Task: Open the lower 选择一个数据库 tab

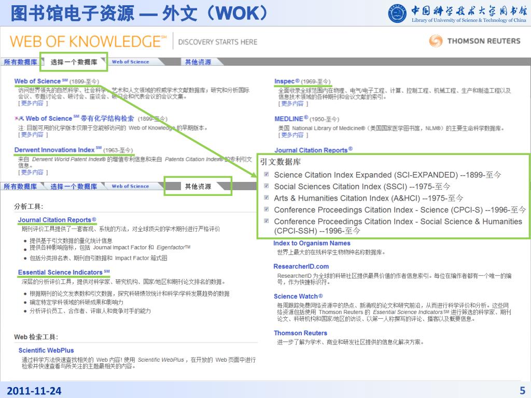Action: (74, 187)
